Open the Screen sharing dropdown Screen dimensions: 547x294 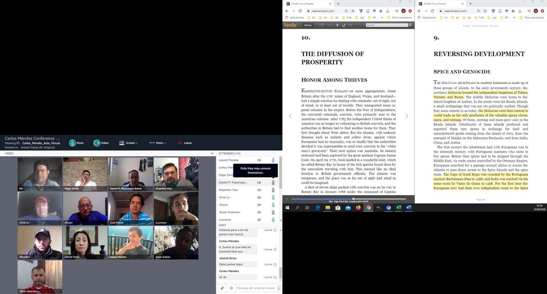point(128,143)
